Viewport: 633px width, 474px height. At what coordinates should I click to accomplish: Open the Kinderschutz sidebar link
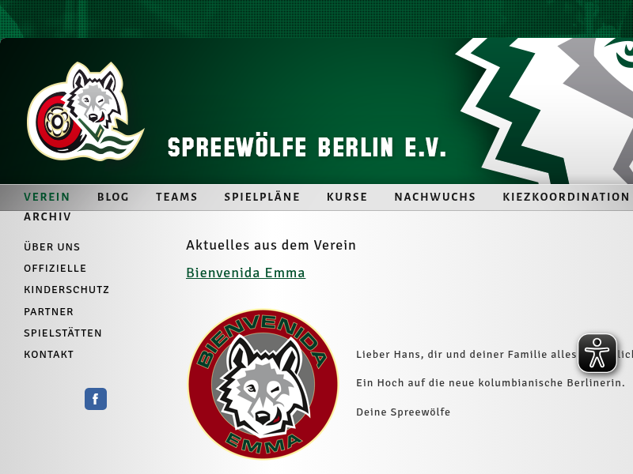pos(66,290)
